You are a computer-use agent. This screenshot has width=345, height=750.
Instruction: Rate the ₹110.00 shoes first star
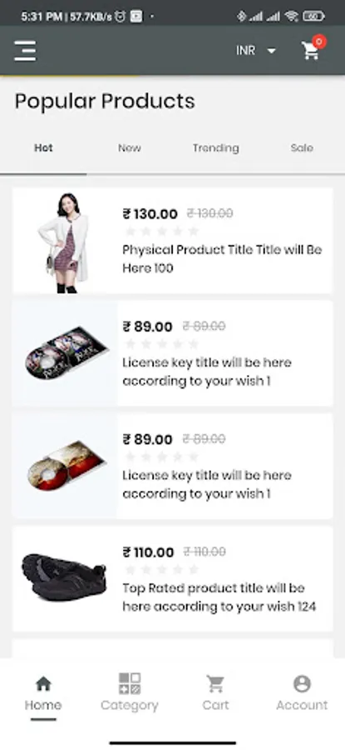[x=131, y=570]
